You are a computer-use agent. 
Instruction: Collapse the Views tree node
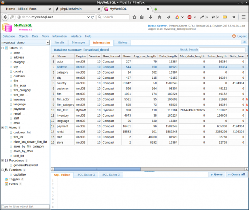pyautogui.click(x=2, y=128)
